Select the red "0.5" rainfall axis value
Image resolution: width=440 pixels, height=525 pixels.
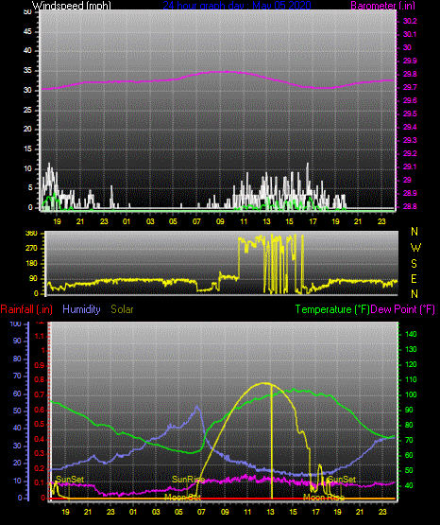click(40, 424)
